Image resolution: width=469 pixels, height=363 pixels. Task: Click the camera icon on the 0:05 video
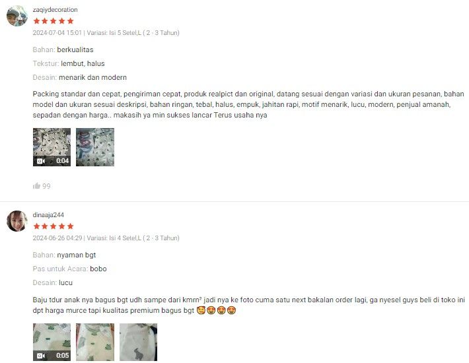[41, 356]
